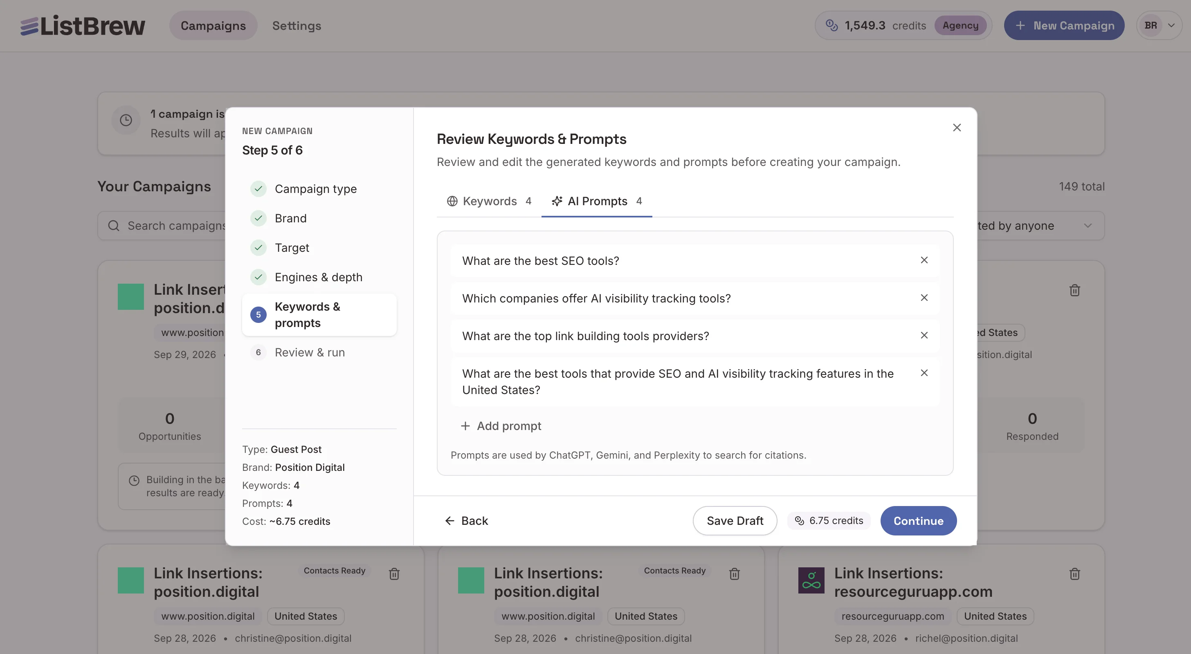1191x654 pixels.
Task: Delete the 'top link building tools providers' prompt
Action: tap(924, 335)
